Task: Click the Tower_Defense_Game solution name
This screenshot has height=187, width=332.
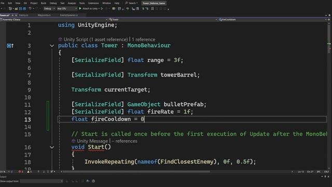Action: pyautogui.click(x=154, y=3)
